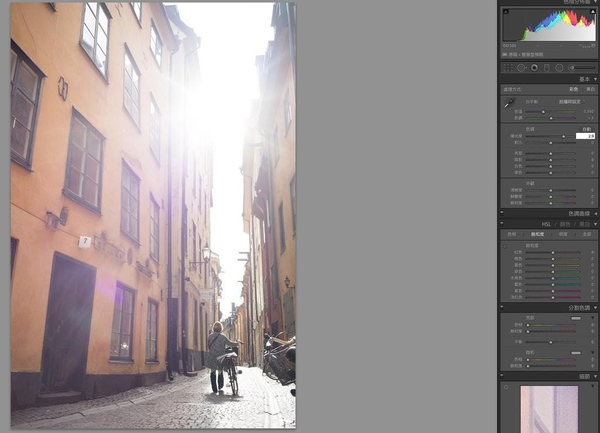Image resolution: width=600 pixels, height=433 pixels.
Task: Switch to the 色相 (Hue) tab in HSL
Action: click(512, 234)
